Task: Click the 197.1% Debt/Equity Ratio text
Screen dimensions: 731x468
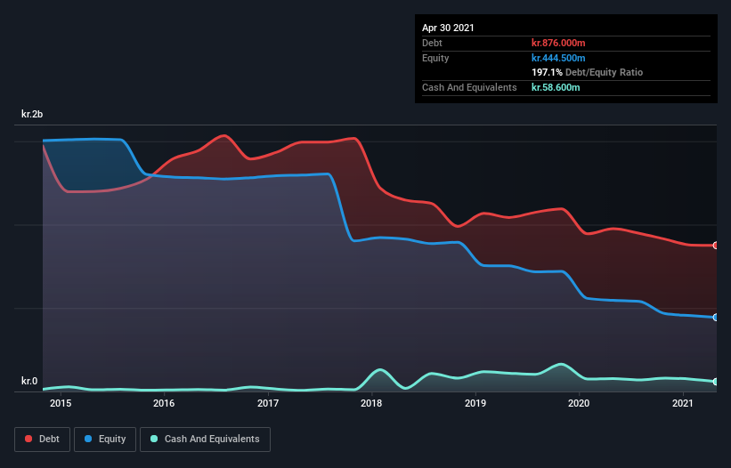Action: pyautogui.click(x=588, y=73)
